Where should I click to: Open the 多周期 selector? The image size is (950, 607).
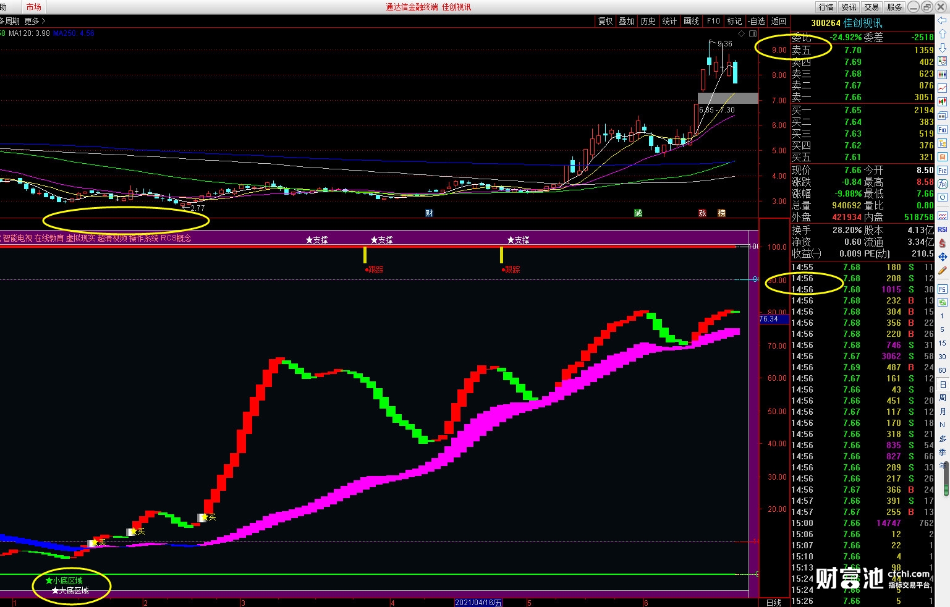coord(10,21)
